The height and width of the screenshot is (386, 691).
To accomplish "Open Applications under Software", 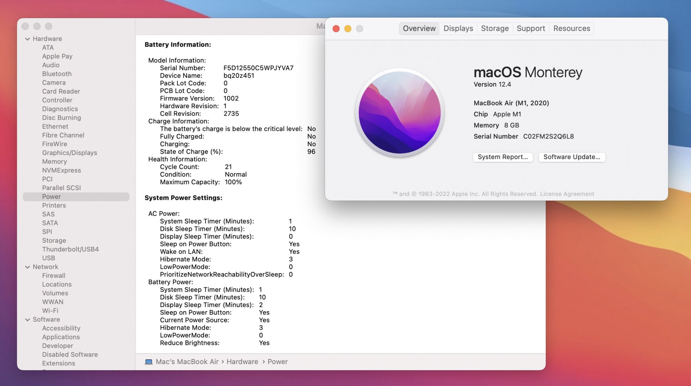I will pyautogui.click(x=61, y=337).
